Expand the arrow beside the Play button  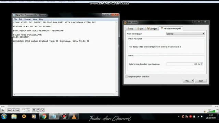[x=193, y=81]
